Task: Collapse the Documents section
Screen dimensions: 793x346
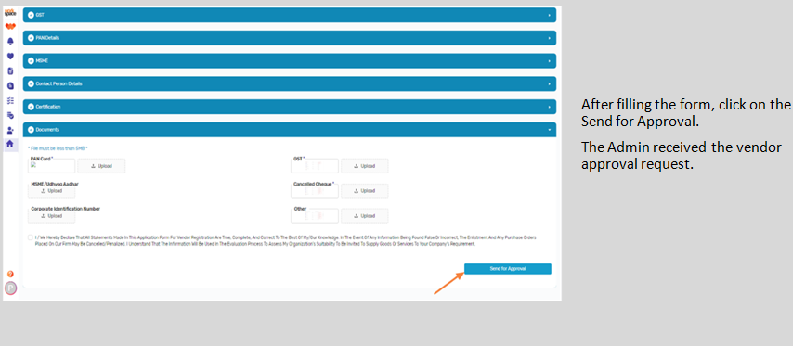Action: coord(290,130)
